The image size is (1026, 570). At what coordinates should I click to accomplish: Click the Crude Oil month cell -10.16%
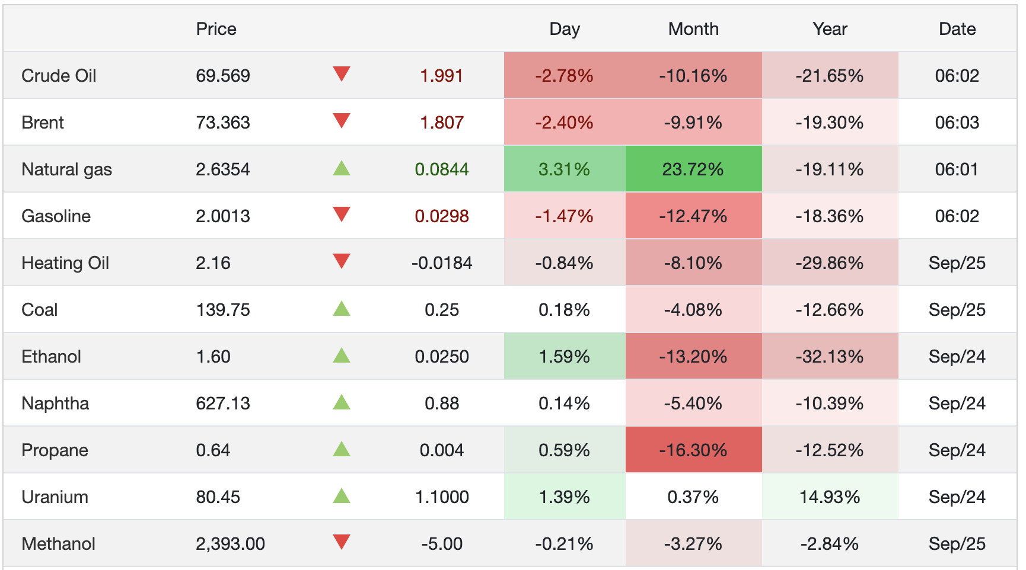point(694,75)
